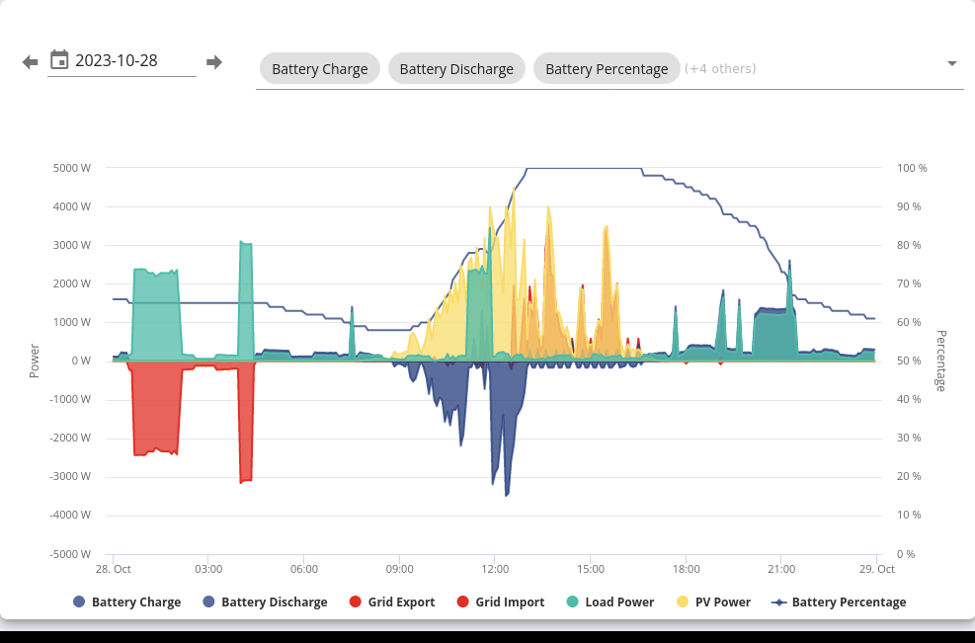Toggle Battery Discharge series in legend

tap(265, 602)
